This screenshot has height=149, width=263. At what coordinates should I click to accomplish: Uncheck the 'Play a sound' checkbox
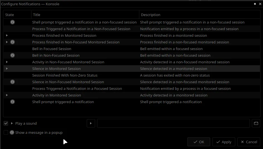pyautogui.click(x=6, y=123)
